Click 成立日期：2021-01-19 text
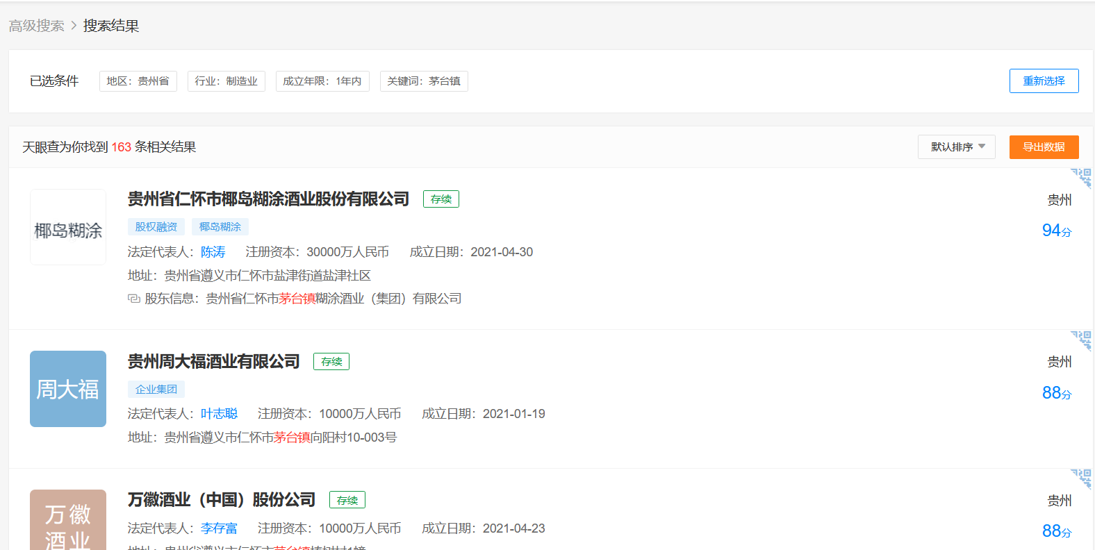Viewport: 1095px width, 550px height. [484, 414]
